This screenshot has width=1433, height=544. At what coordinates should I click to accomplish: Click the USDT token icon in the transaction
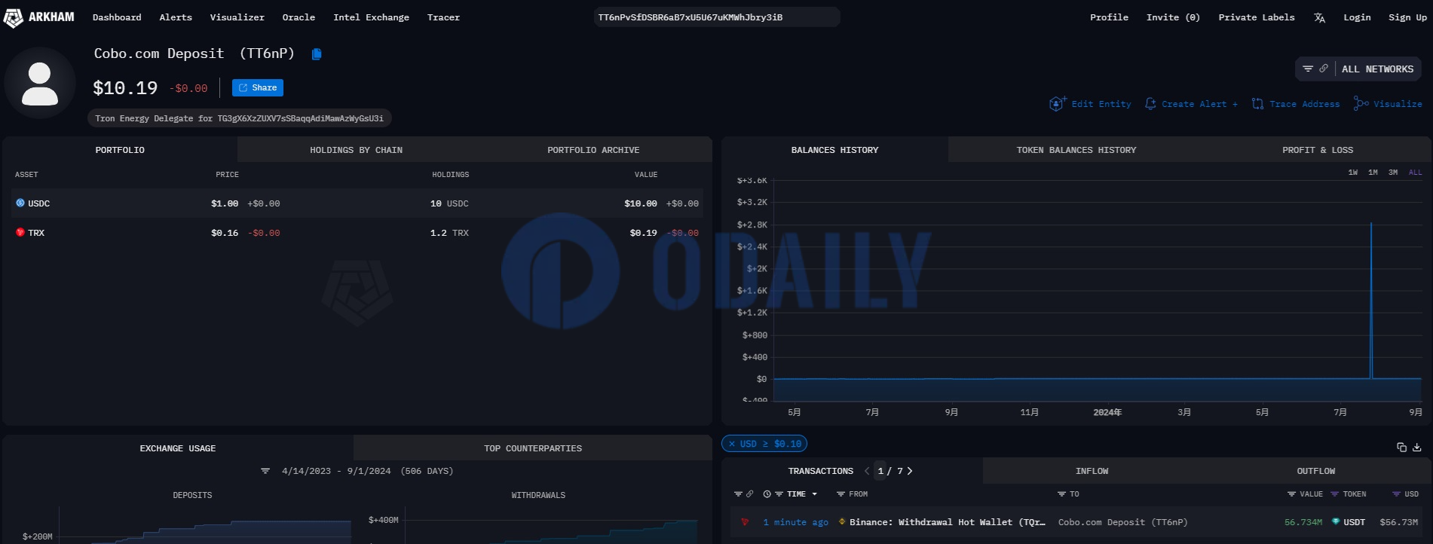tap(1336, 522)
